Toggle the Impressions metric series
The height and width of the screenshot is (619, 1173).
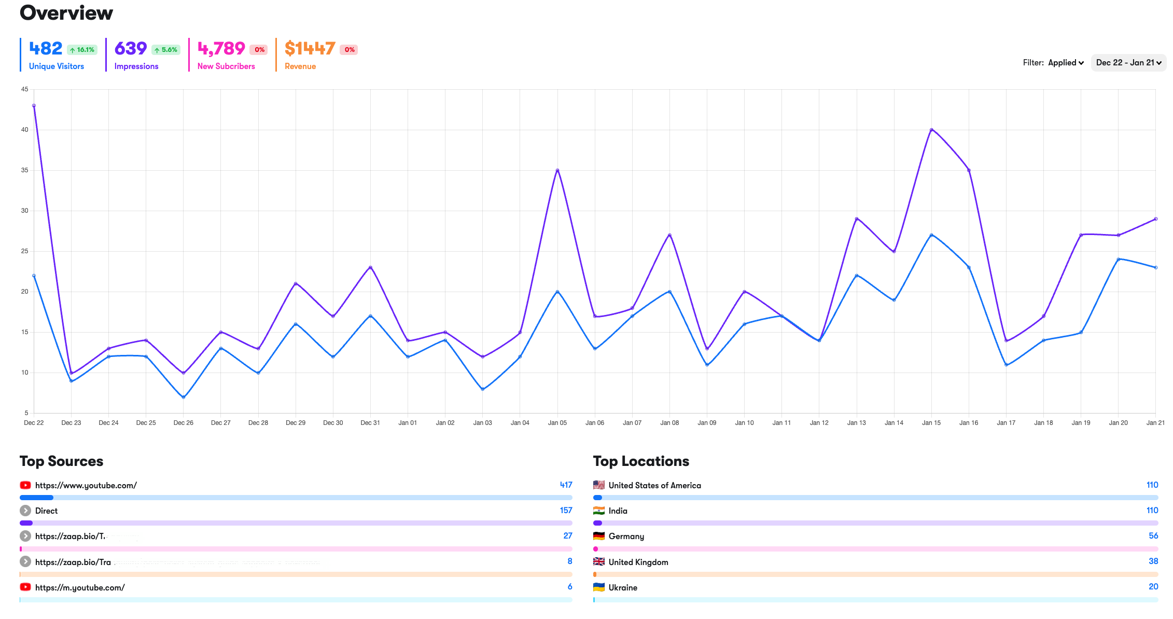click(x=136, y=66)
